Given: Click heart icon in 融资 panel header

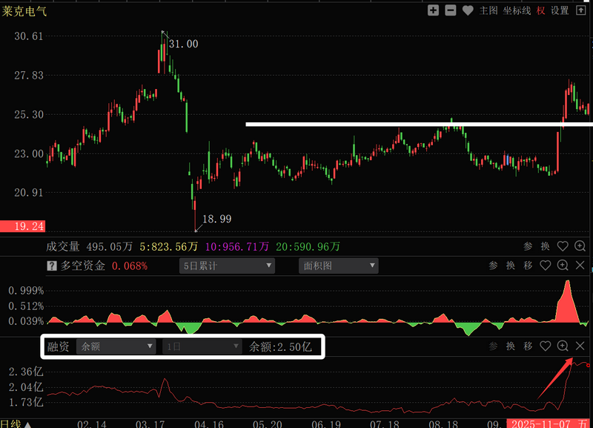Looking at the screenshot, I should coord(546,346).
